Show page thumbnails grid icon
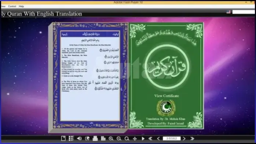256x144 pixels. point(103,138)
